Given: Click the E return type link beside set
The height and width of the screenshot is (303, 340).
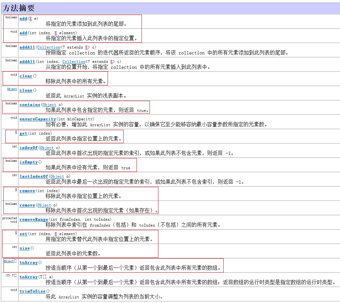Looking at the screenshot, I should pyautogui.click(x=16, y=233).
